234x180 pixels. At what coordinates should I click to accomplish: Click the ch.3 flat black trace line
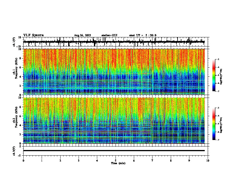pyautogui.click(x=114, y=151)
